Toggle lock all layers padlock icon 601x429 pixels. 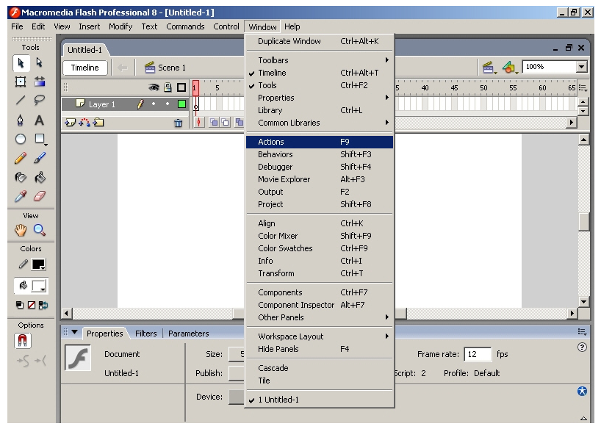pyautogui.click(x=168, y=88)
